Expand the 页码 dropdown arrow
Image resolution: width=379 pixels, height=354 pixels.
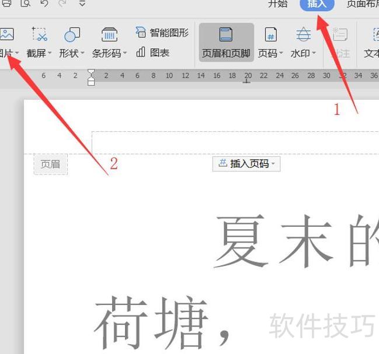(281, 52)
